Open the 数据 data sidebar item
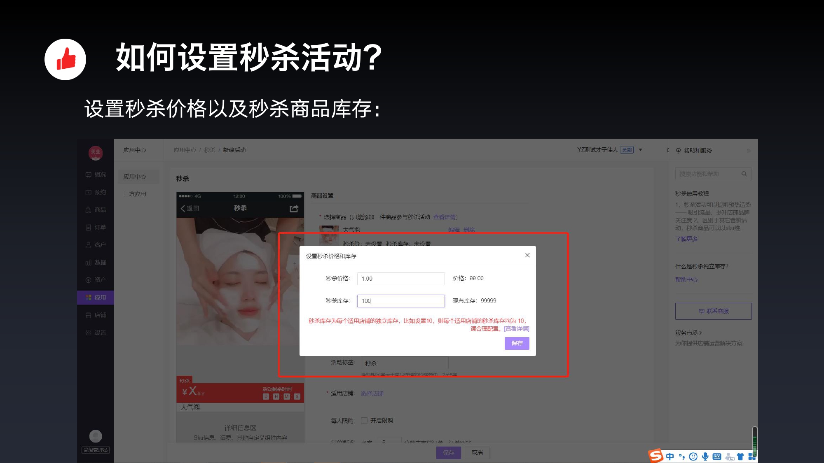Screen dimensions: 824x463 (x=96, y=263)
